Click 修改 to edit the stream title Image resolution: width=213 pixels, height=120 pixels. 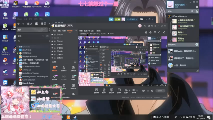[99, 31]
